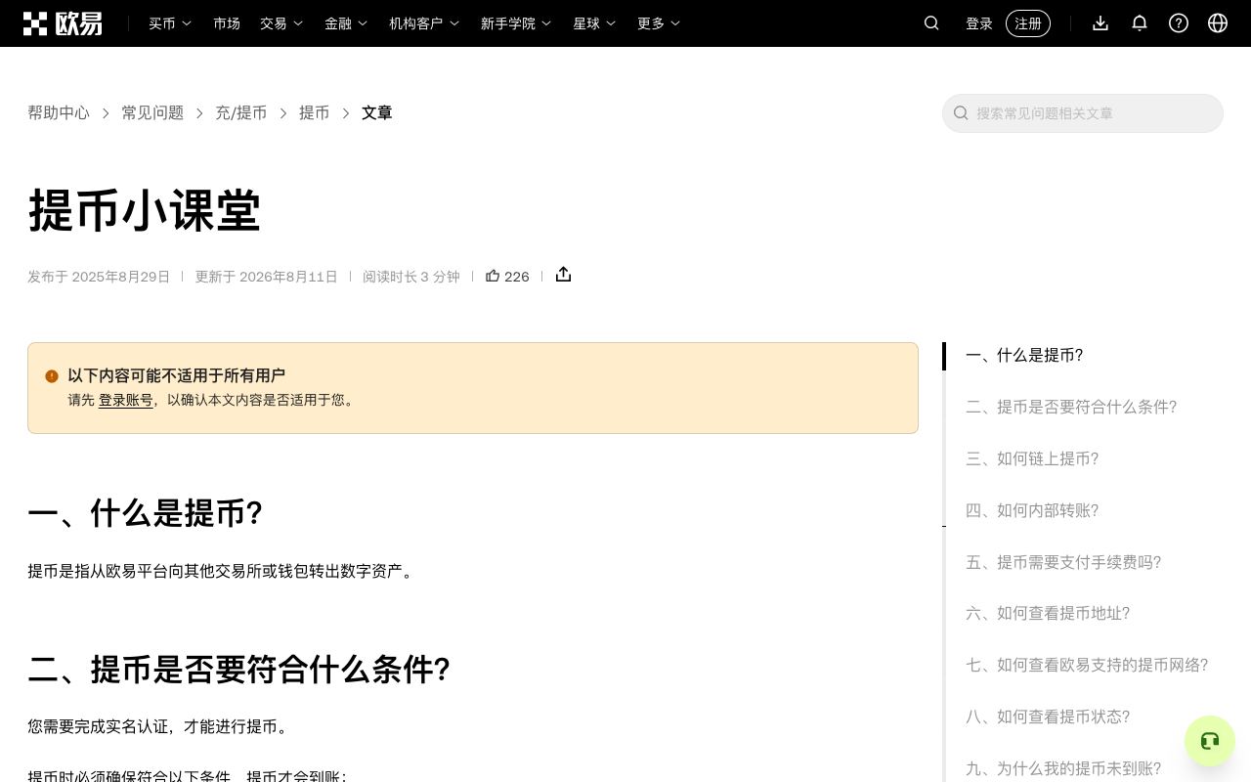Expand the 金融 dropdown menu

(x=346, y=23)
